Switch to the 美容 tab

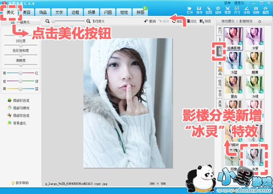(x=27, y=12)
